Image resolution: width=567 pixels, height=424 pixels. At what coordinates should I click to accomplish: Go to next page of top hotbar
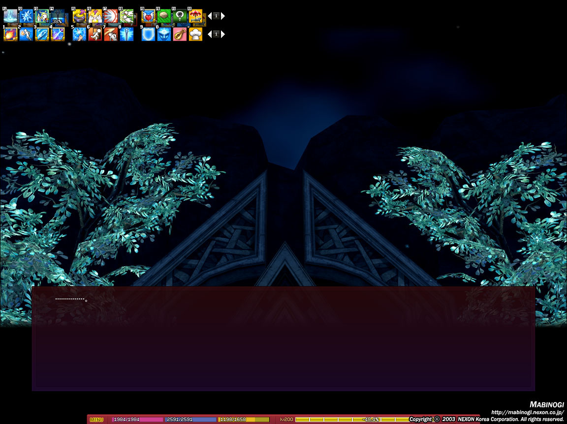[223, 16]
